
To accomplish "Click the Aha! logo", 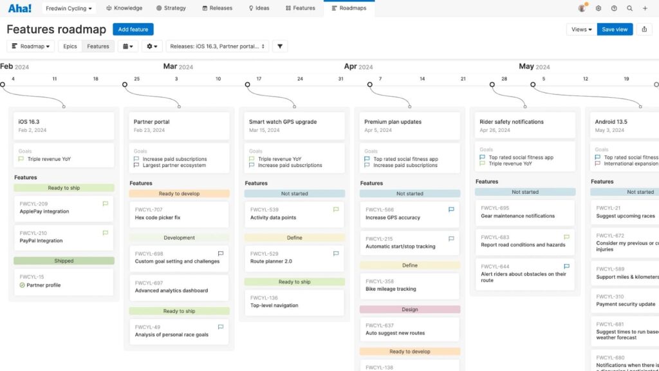I will click(x=19, y=8).
